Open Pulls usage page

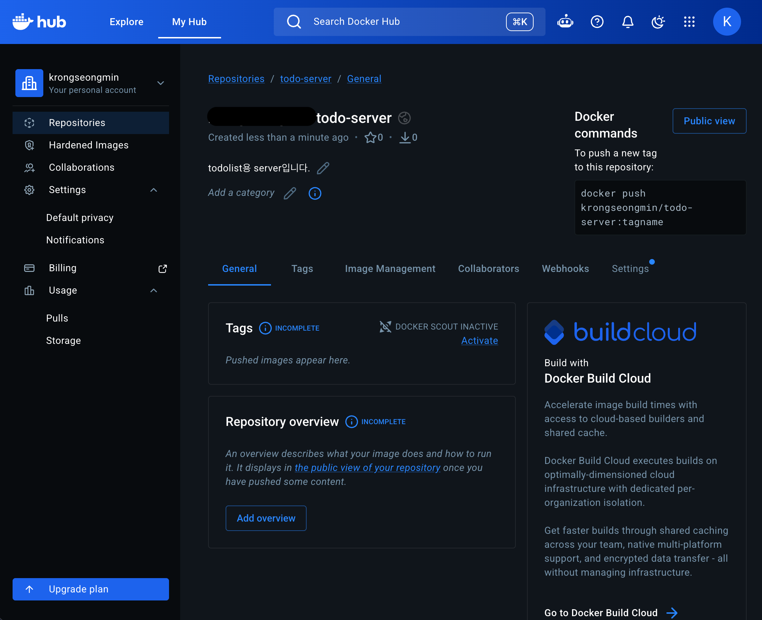pos(57,318)
